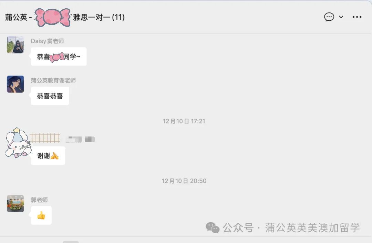The image size is (372, 243).
Task: Click the 12月10日 20:50 timestamp
Action: point(184,181)
